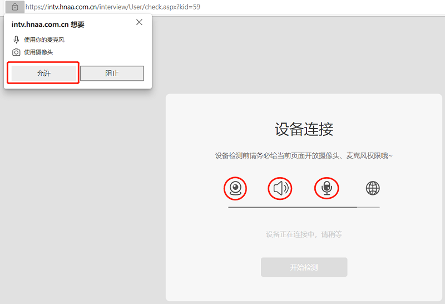
Task: Click the filled part of the connection progress bar
Action: 292,207
